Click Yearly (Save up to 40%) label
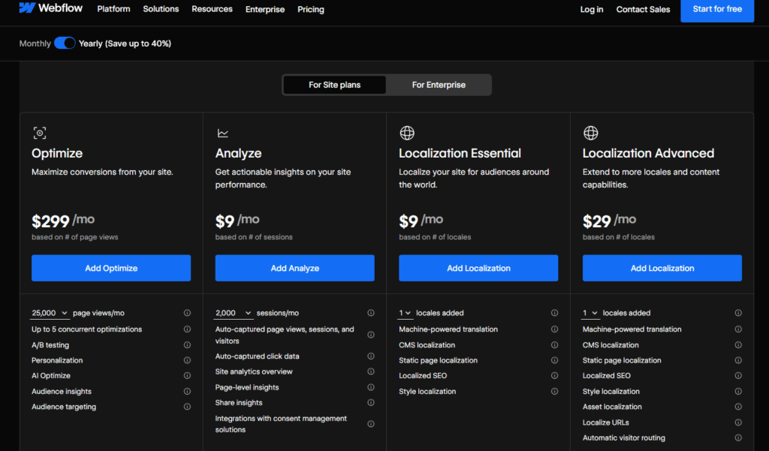 click(x=125, y=44)
